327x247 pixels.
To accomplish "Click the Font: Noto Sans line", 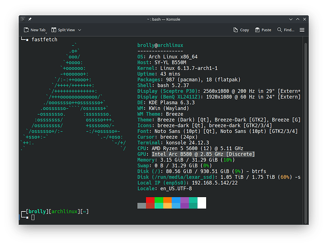I will (218, 131).
